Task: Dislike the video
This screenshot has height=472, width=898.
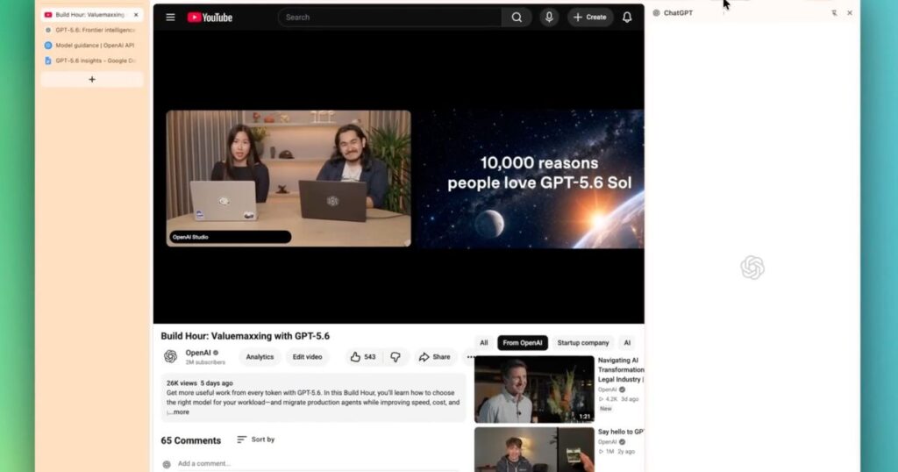Action: click(x=396, y=357)
